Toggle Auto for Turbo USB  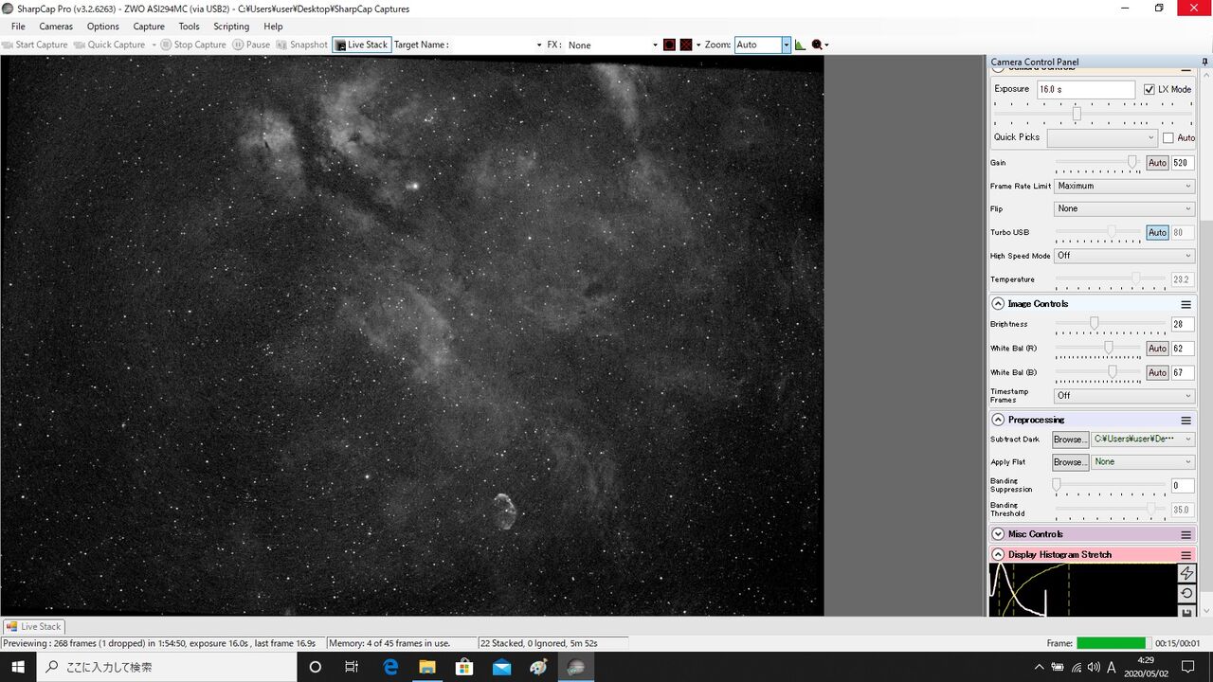click(x=1157, y=232)
